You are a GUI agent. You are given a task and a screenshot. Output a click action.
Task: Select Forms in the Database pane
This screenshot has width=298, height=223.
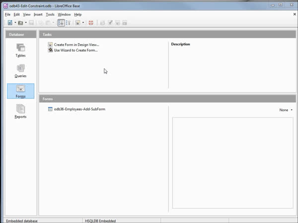(x=20, y=91)
